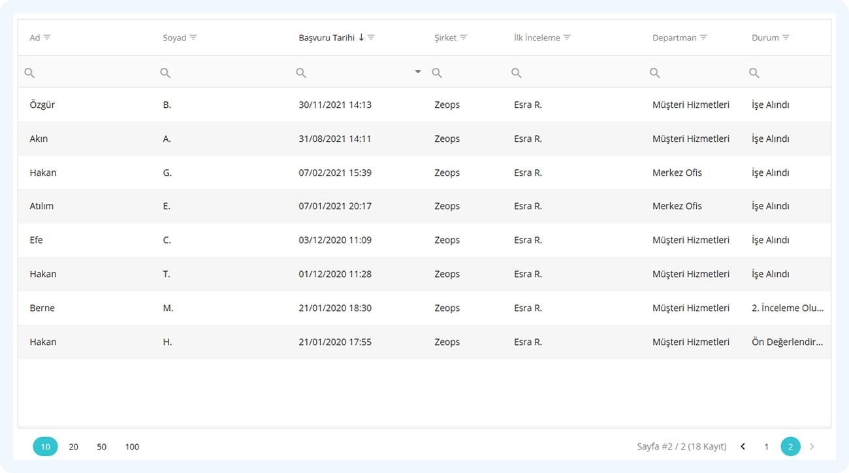Screen dimensions: 849x473
Task: Click the search icon under Başvuru Tarihi column
Action: [x=301, y=73]
